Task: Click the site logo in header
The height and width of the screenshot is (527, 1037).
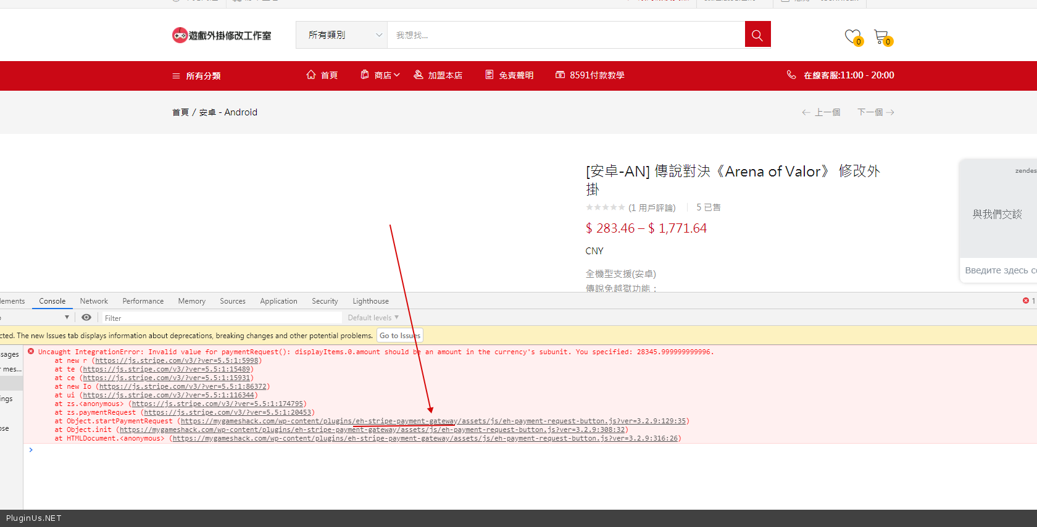Action: click(222, 35)
